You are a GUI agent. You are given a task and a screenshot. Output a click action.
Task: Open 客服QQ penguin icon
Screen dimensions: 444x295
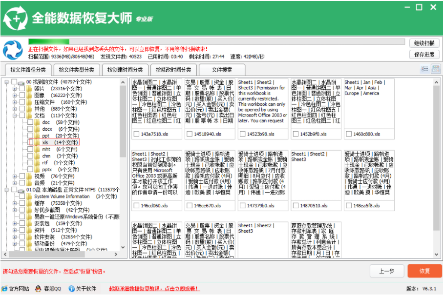[38, 289]
